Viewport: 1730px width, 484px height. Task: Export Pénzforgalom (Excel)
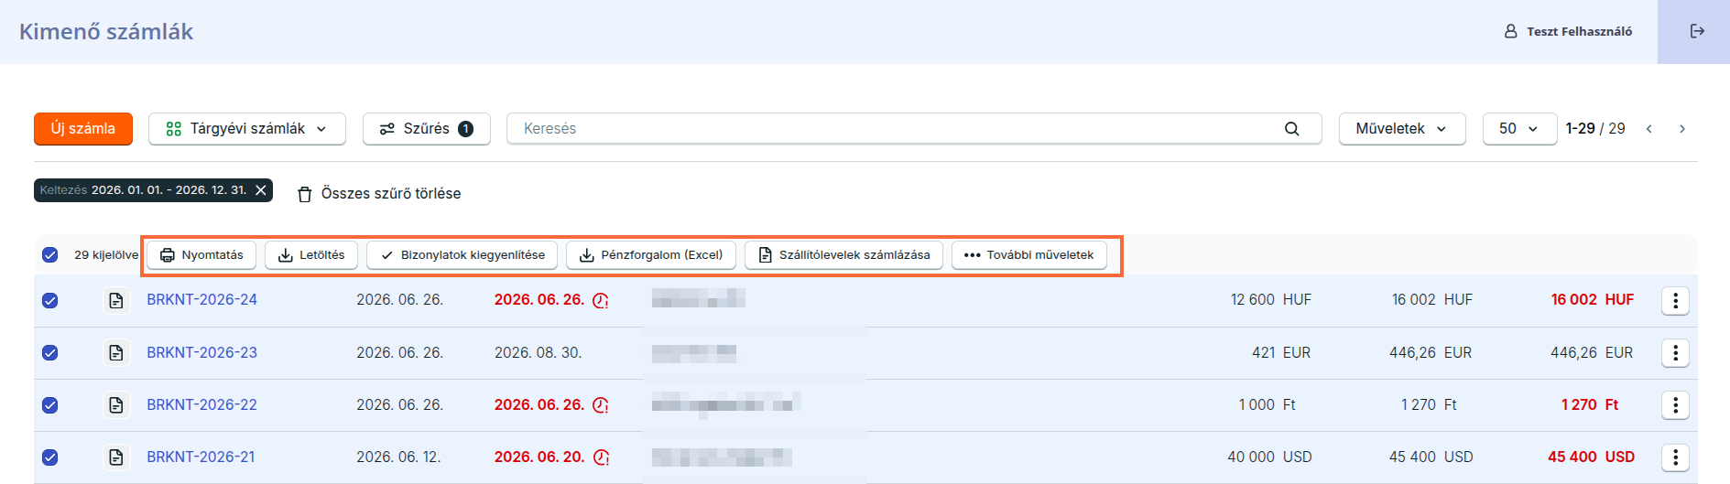point(651,255)
